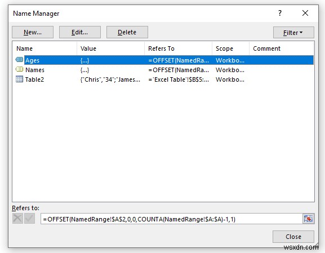Sort by the Refers To column header
Image resolution: width=325 pixels, height=253 pixels.
(178, 48)
